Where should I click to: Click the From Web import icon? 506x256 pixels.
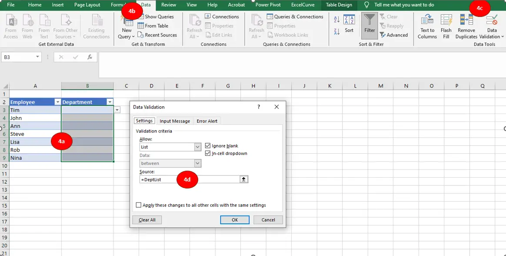pyautogui.click(x=27, y=25)
